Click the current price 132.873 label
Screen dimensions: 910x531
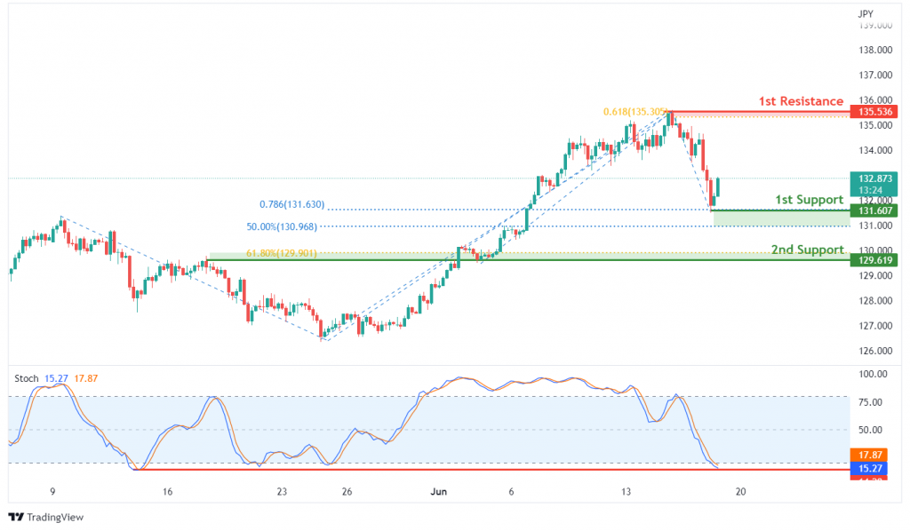pyautogui.click(x=874, y=178)
